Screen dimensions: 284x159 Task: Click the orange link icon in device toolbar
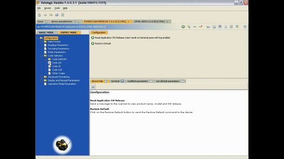[201, 26]
